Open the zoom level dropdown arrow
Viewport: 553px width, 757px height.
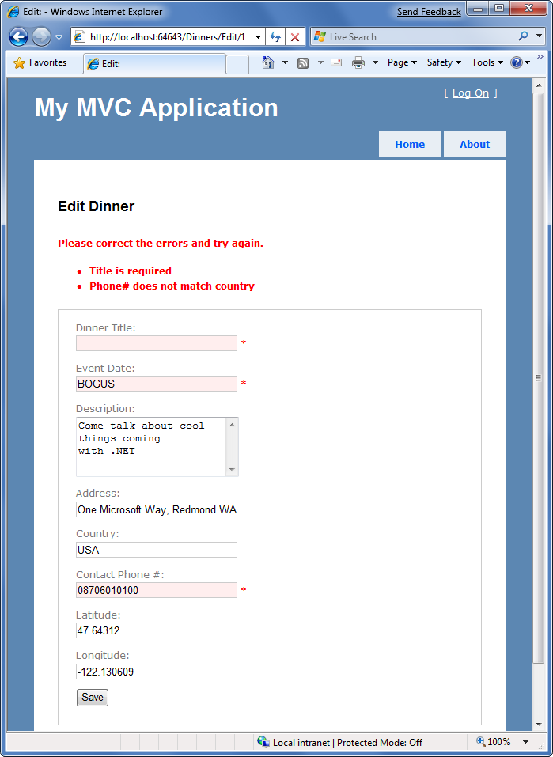point(525,742)
